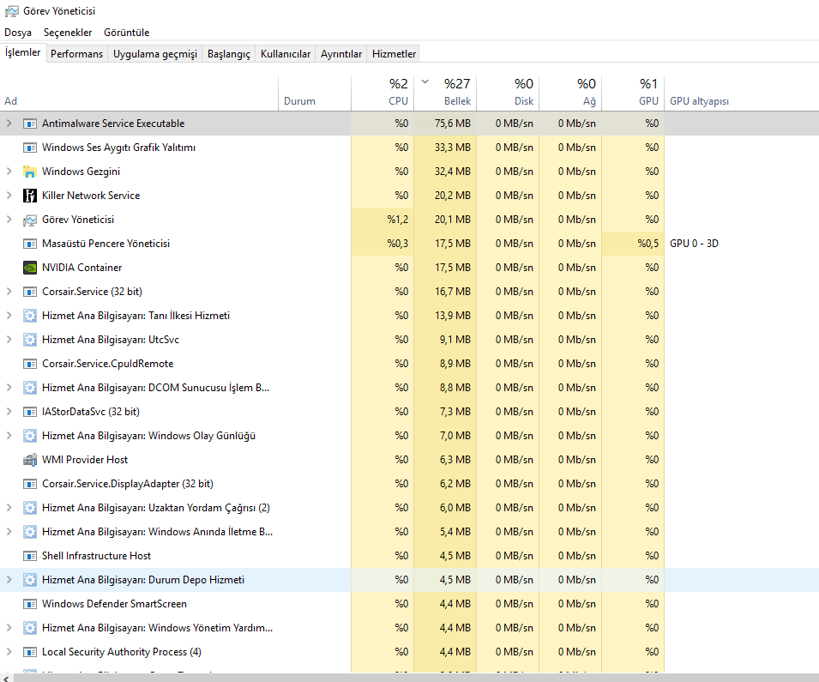Viewport: 819px width, 682px height.
Task: Sort processes by Disk column header
Action: (x=508, y=93)
